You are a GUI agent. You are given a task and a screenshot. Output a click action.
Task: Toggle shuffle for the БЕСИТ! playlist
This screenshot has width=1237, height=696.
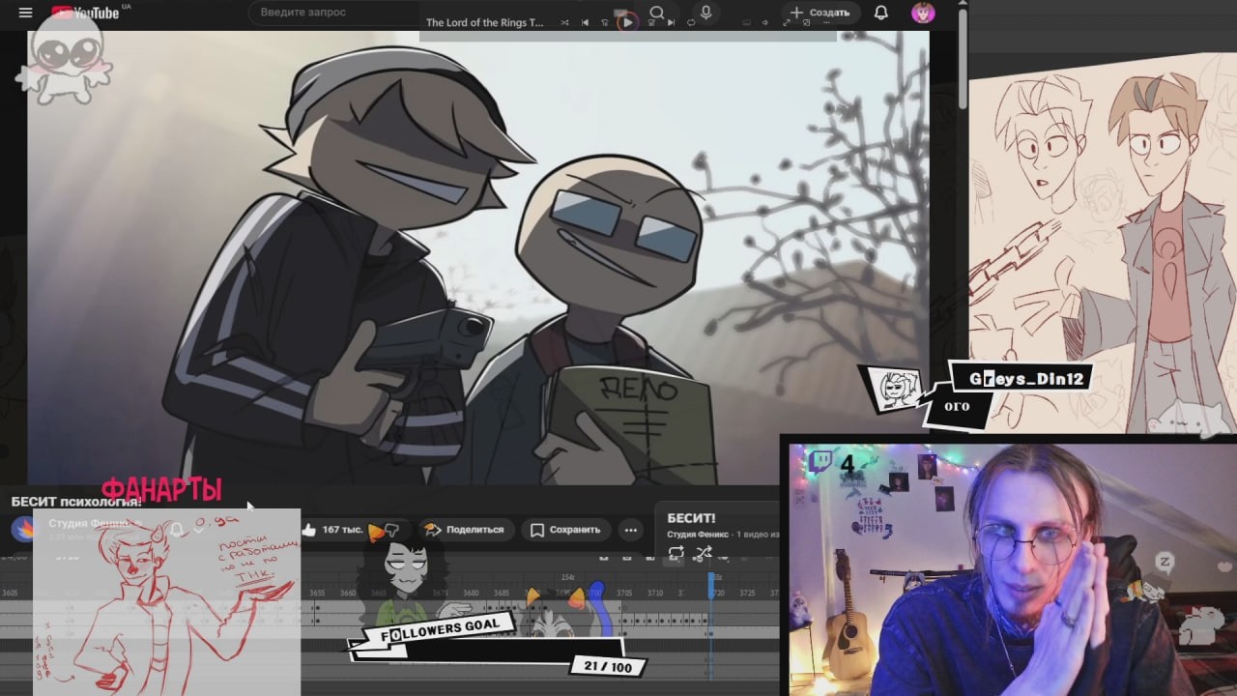704,553
